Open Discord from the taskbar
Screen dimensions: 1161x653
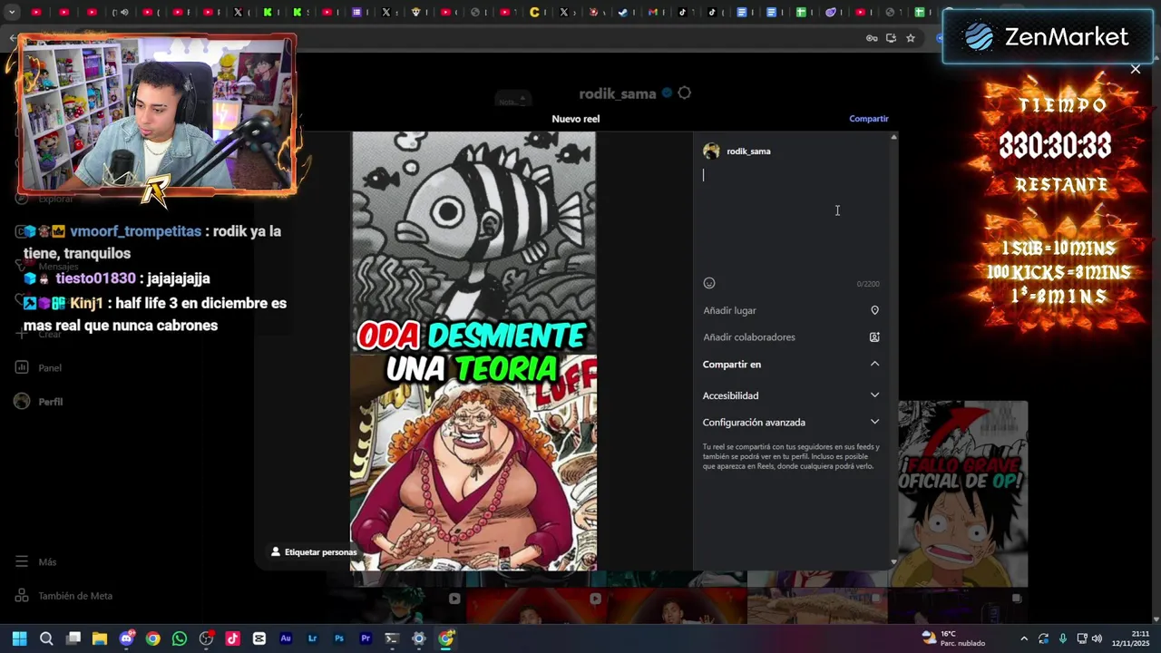pos(127,638)
